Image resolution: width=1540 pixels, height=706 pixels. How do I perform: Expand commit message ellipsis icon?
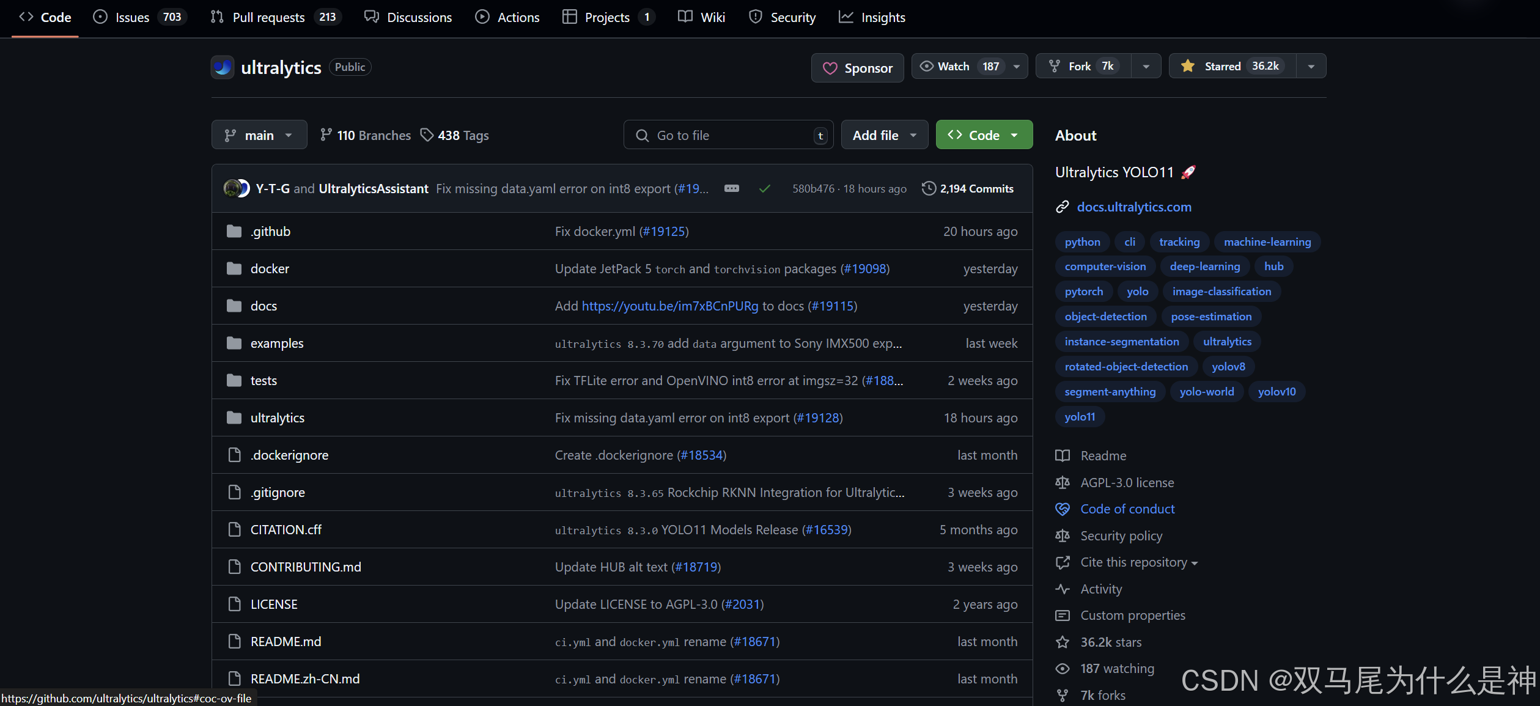point(731,188)
